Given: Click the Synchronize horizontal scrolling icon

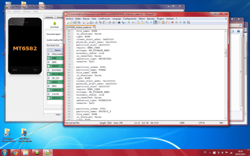Looking at the screenshot, I should pos(142,22).
